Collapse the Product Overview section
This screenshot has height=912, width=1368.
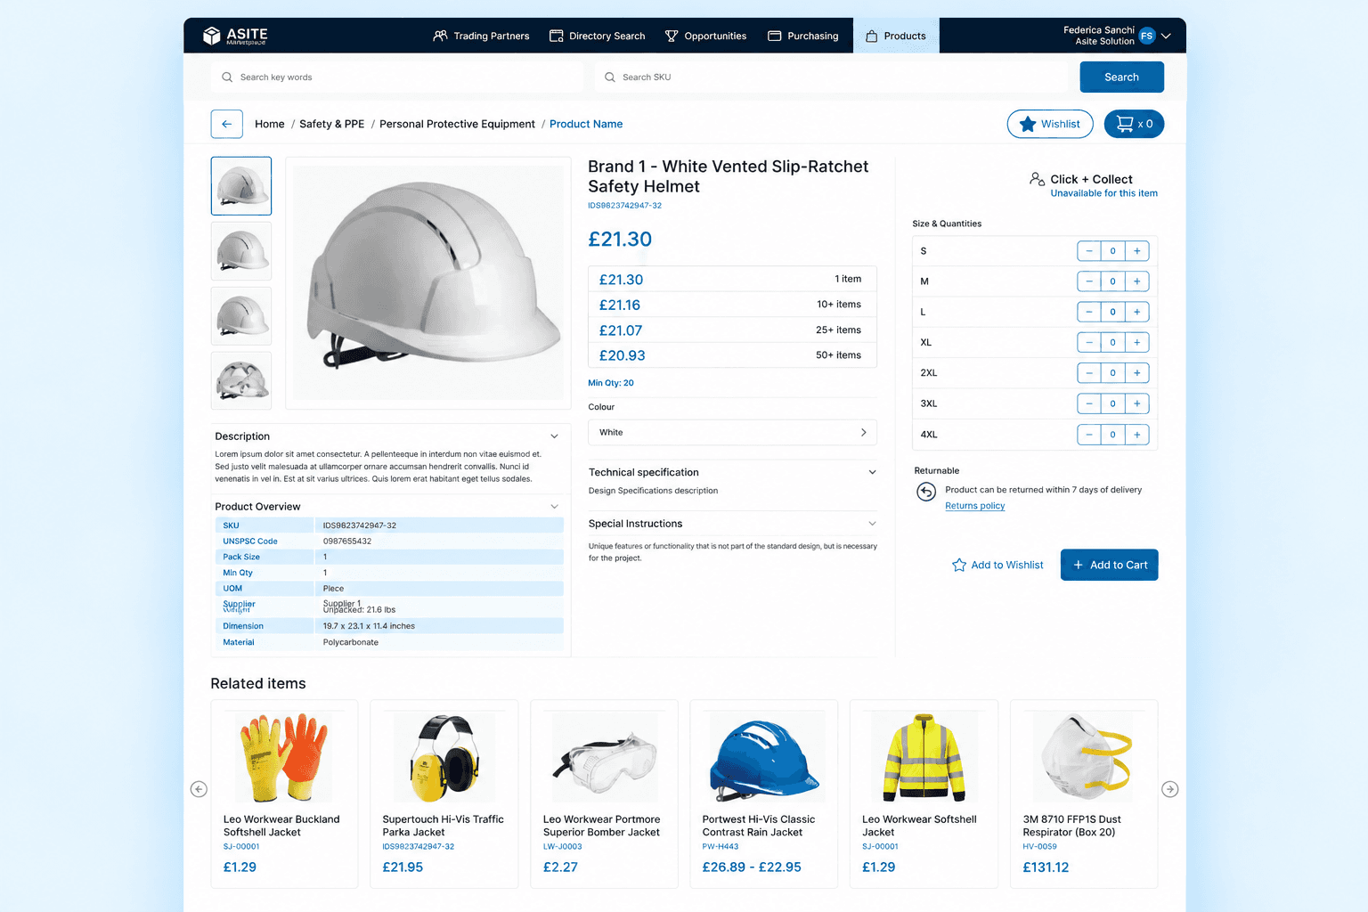[x=554, y=507]
